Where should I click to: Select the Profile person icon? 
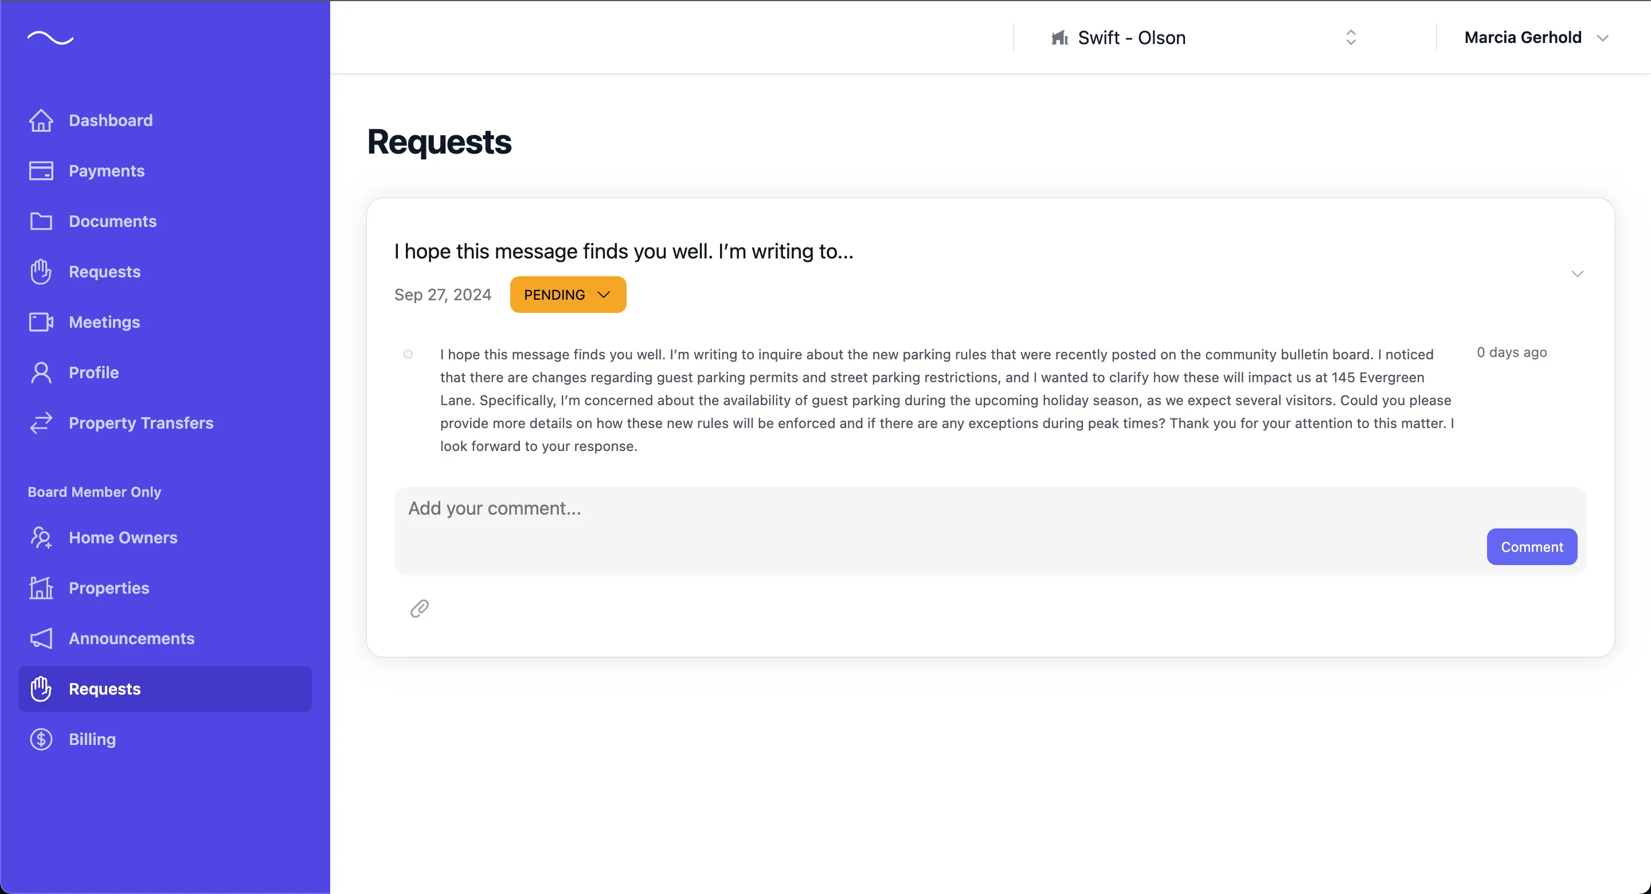(40, 372)
